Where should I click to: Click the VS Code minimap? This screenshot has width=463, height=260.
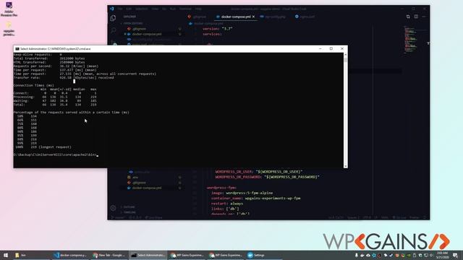tap(410, 40)
